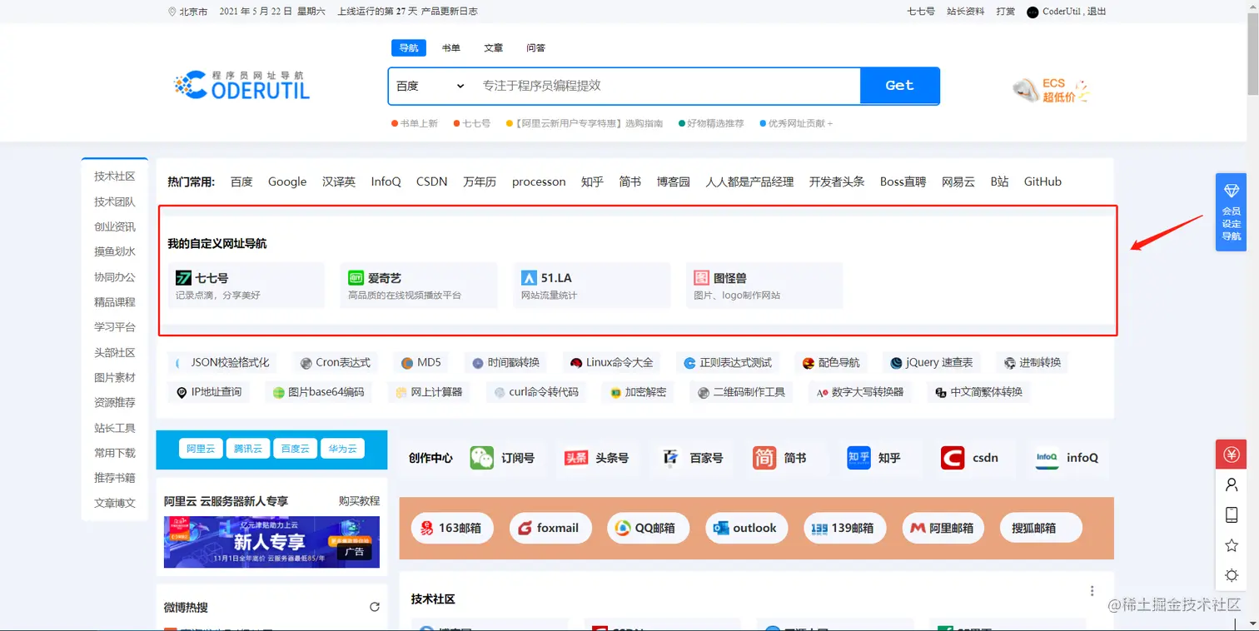This screenshot has height=631, width=1259.
Task: Select the 腾讯云 cloud tab
Action: (248, 449)
